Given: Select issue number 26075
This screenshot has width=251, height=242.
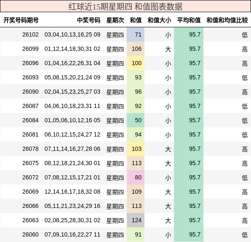Looking at the screenshot, I should click(30, 163).
